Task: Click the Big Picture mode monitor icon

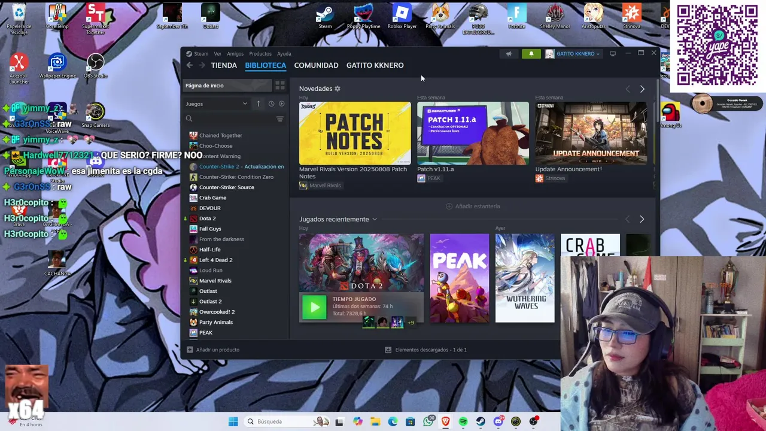Action: (x=613, y=54)
